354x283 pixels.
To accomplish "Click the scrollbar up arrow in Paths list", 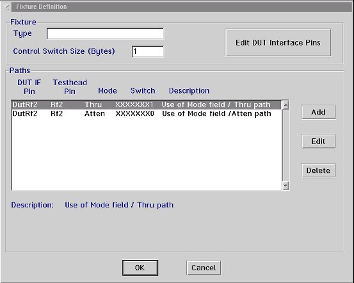I will 286,105.
